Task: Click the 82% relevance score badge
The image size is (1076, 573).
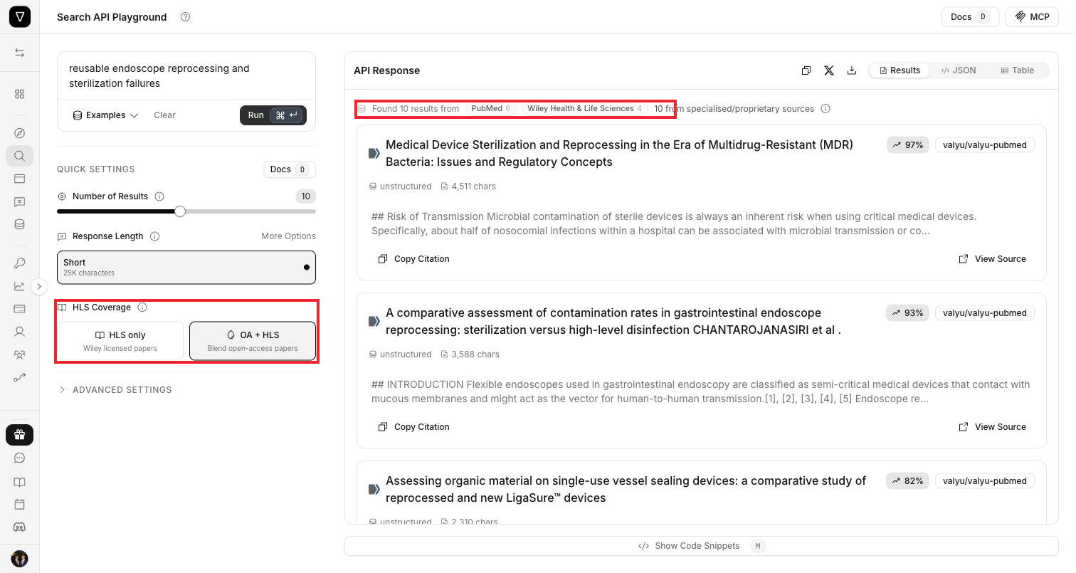Action: pyautogui.click(x=908, y=481)
